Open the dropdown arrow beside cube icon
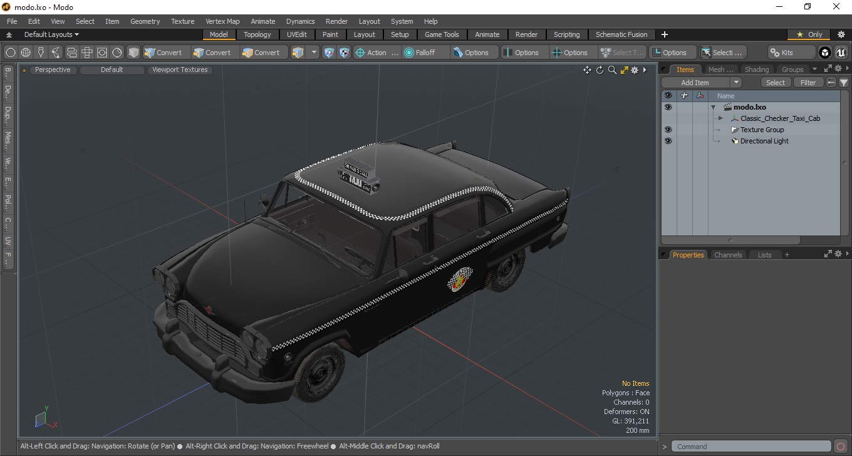Viewport: 852px width, 456px height. click(x=314, y=53)
